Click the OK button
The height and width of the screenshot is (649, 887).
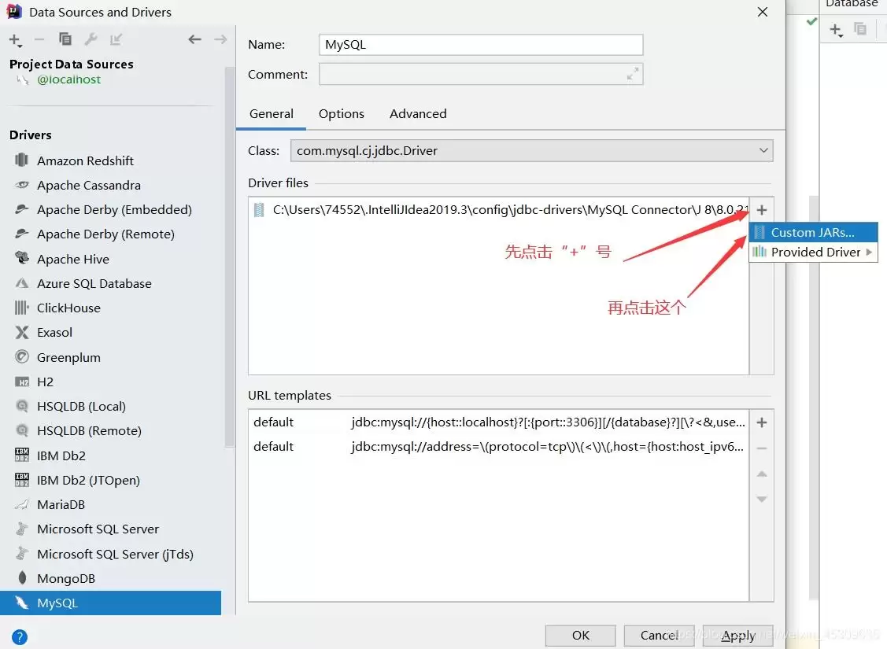pyautogui.click(x=580, y=636)
